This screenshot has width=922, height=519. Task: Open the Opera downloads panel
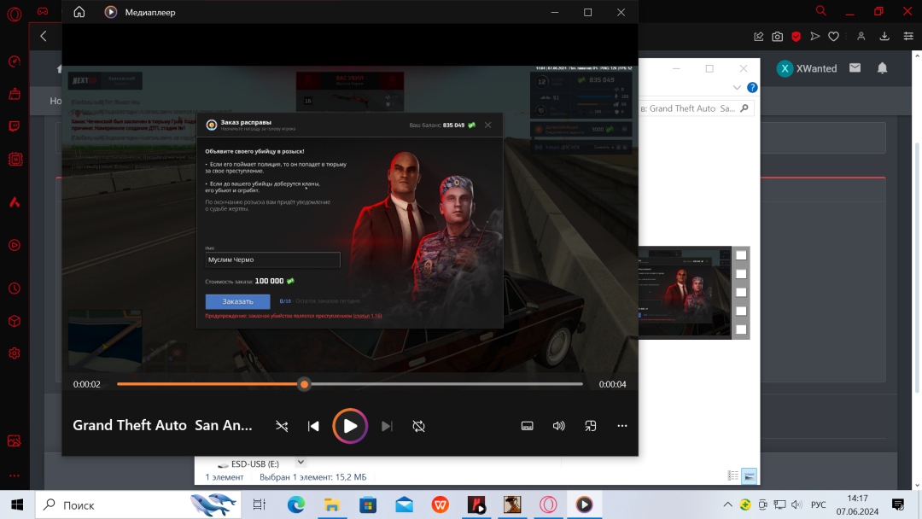[x=884, y=37]
